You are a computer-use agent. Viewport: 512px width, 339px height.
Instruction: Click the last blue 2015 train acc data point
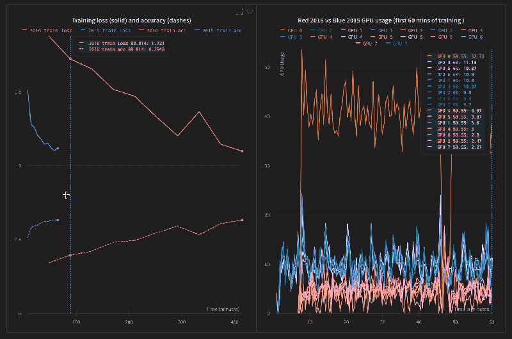point(58,220)
